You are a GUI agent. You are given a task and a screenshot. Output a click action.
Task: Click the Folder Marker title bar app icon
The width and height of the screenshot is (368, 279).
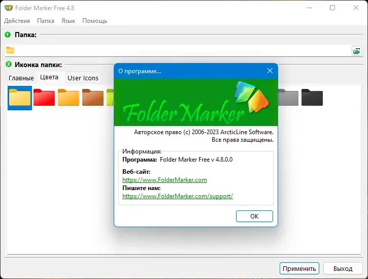pos(9,8)
